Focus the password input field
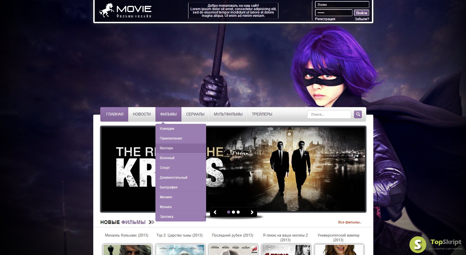 coord(334,13)
